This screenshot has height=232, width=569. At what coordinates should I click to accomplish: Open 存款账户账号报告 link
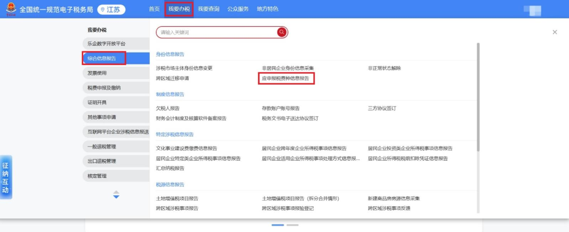click(280, 108)
